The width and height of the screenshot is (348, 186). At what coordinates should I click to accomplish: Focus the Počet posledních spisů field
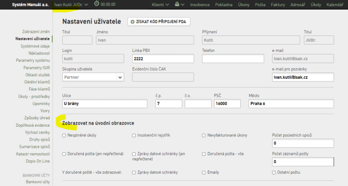[x=303, y=143]
